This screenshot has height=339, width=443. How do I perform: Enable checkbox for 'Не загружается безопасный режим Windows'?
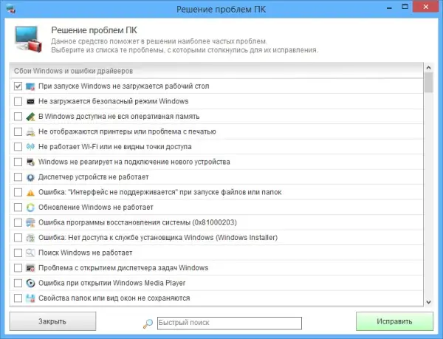(18, 101)
